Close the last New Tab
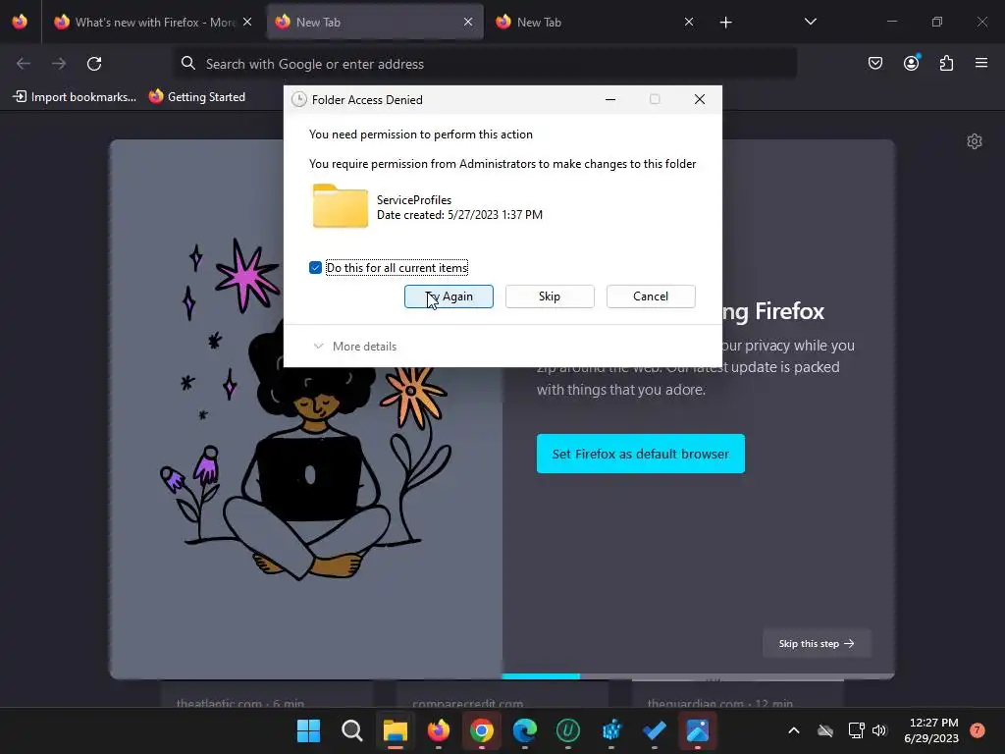Screen dimensions: 1005x754 tap(689, 22)
